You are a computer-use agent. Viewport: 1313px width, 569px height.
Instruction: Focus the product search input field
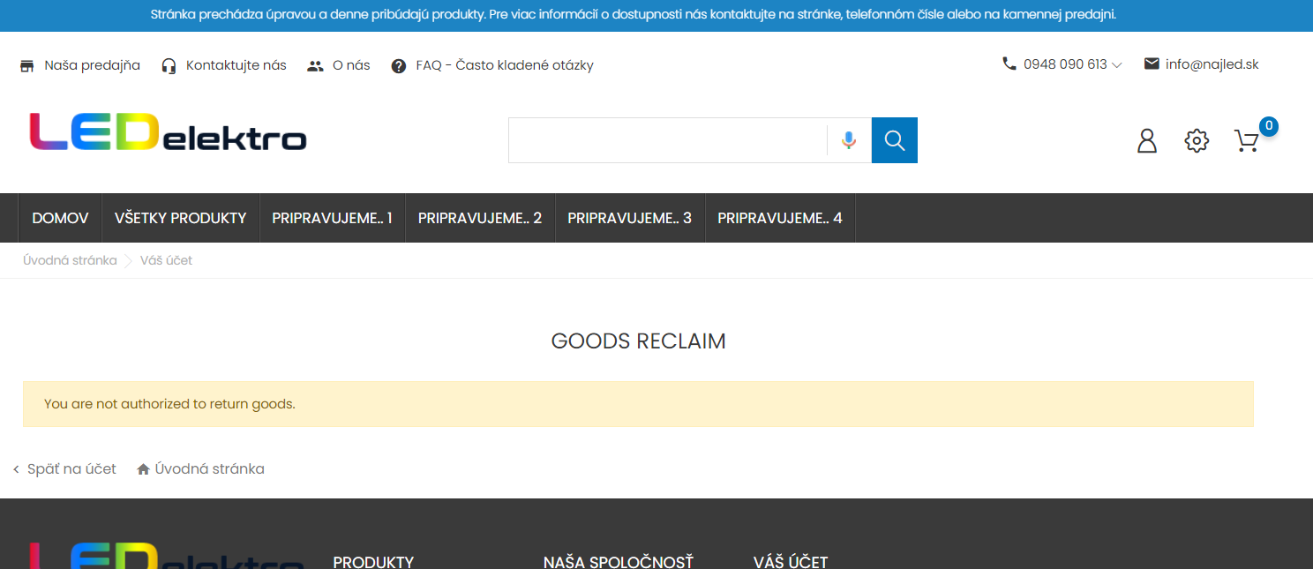(667, 140)
